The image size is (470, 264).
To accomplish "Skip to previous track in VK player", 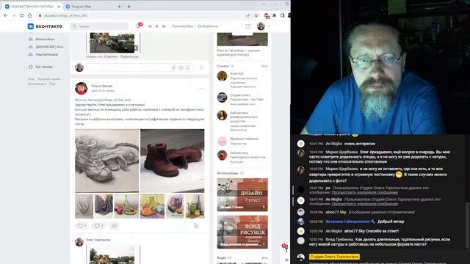I will [x=150, y=26].
